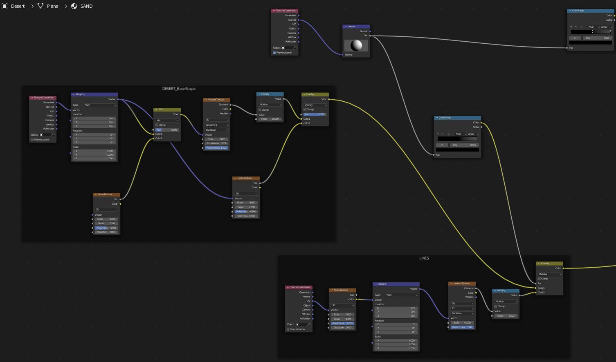
Task: Click the LINES frame label
Action: 424,258
